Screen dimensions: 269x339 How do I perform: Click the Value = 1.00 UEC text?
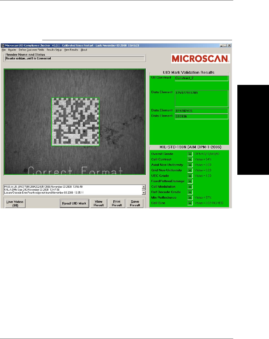tap(203, 176)
